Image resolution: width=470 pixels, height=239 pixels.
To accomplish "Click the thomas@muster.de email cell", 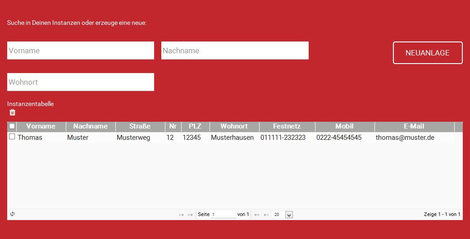I will 405,138.
